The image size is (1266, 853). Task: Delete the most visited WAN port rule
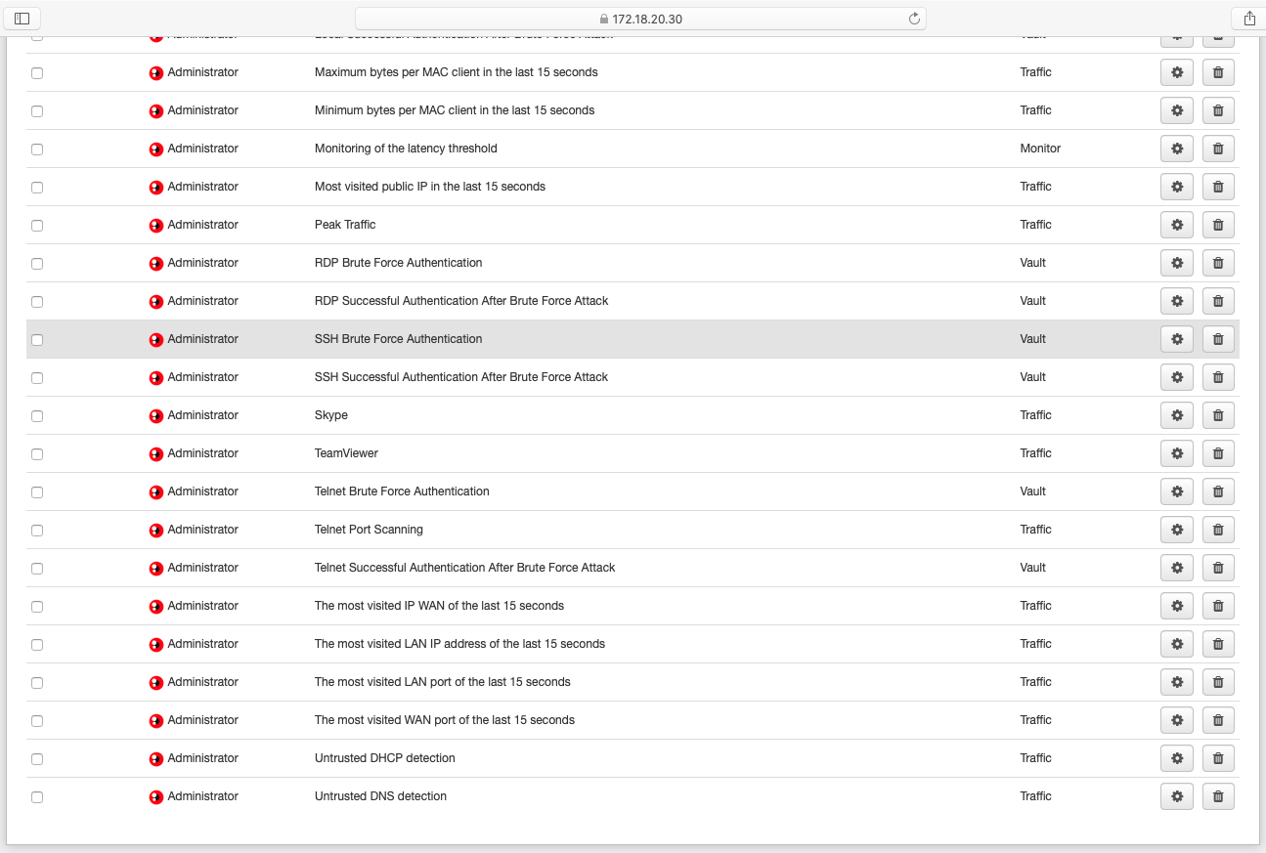pos(1218,720)
